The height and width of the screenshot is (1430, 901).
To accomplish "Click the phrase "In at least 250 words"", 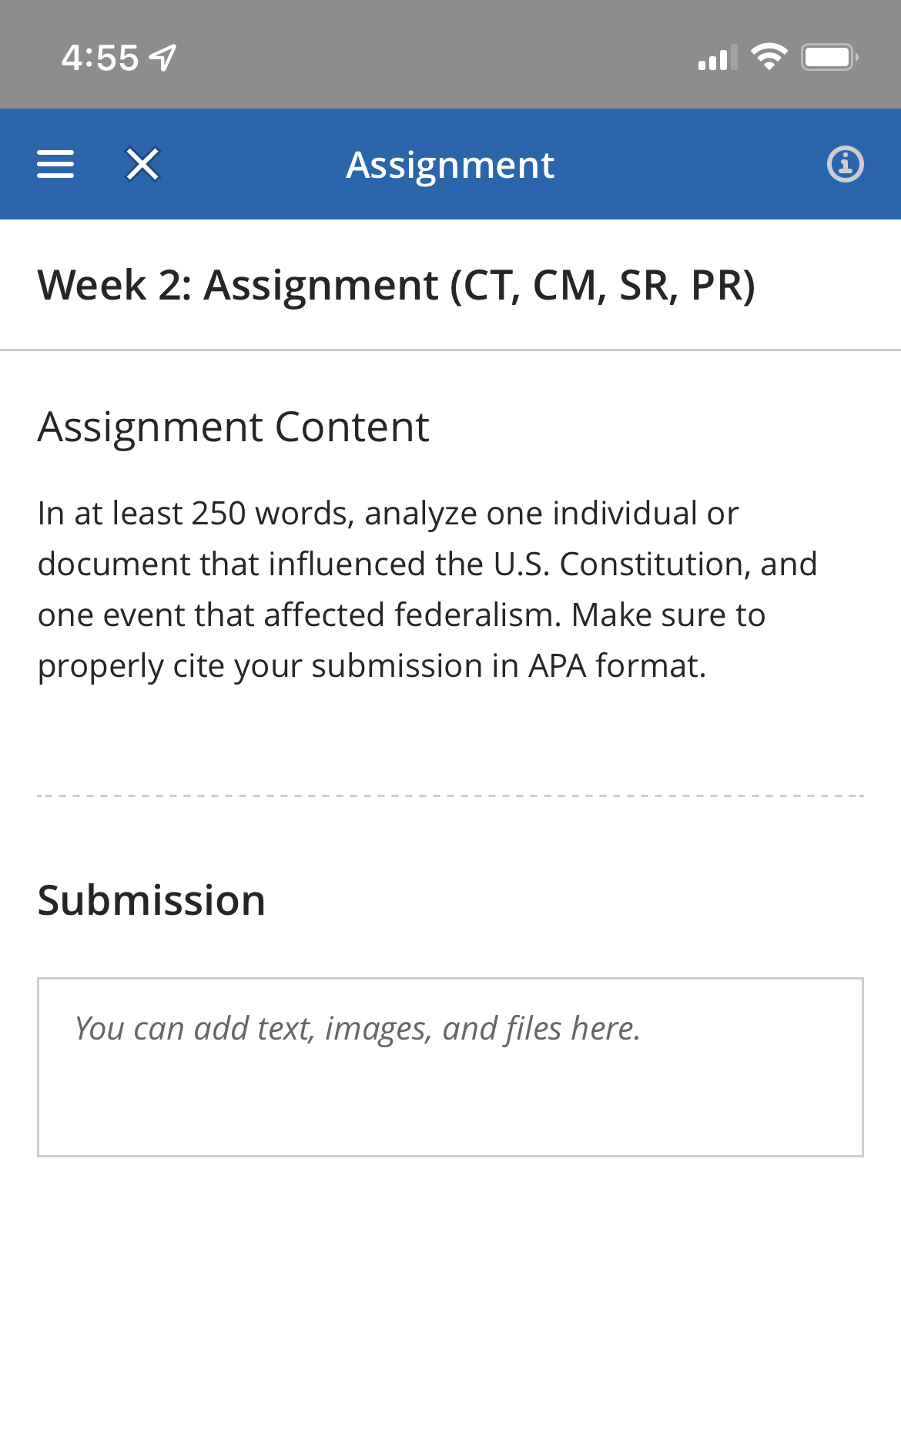I will [x=196, y=514].
